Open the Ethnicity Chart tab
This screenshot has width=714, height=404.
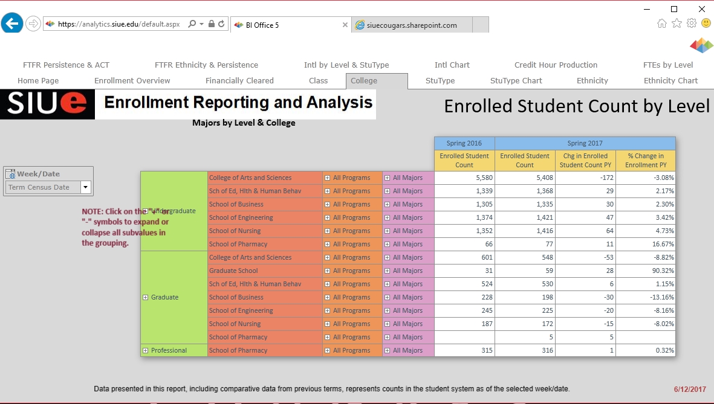[x=670, y=80]
